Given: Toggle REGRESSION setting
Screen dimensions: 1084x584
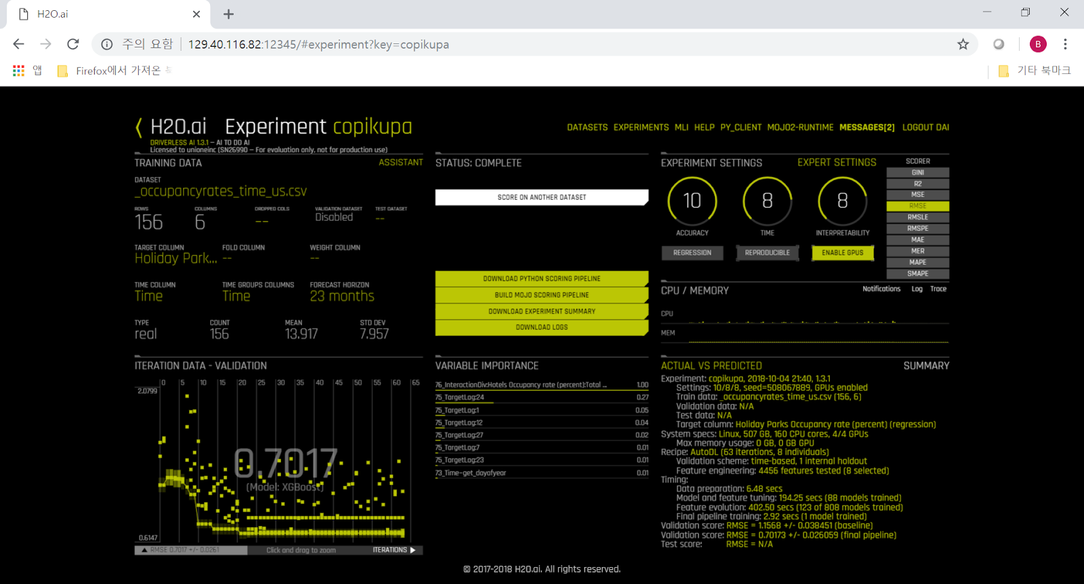Looking at the screenshot, I should (692, 253).
